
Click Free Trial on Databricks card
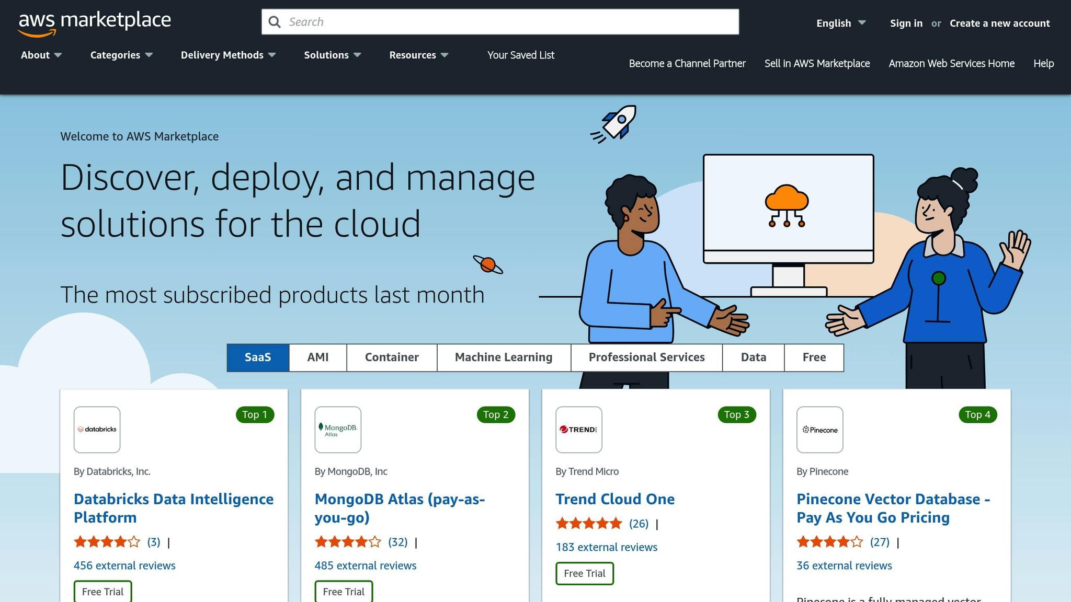(102, 592)
